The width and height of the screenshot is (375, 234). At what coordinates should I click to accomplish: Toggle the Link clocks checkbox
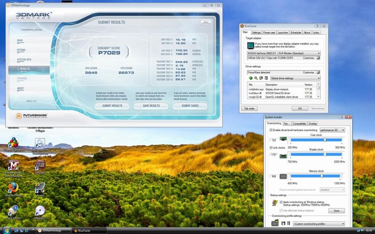click(x=271, y=148)
